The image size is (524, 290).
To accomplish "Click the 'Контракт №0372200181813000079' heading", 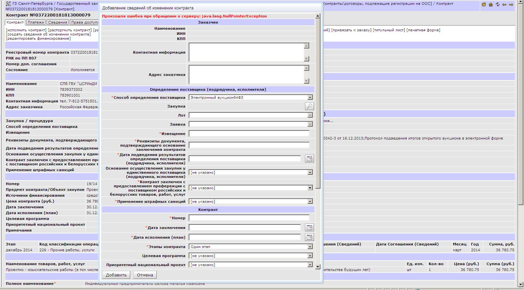I will (x=48, y=15).
